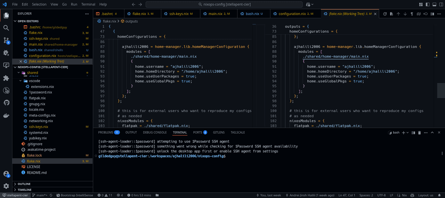Screen dimensions: 445x198
Task: Open Source Control view with 8 badge
Action: 6,40
